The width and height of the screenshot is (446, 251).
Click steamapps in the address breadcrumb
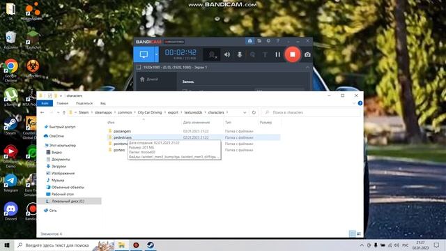tap(103, 112)
